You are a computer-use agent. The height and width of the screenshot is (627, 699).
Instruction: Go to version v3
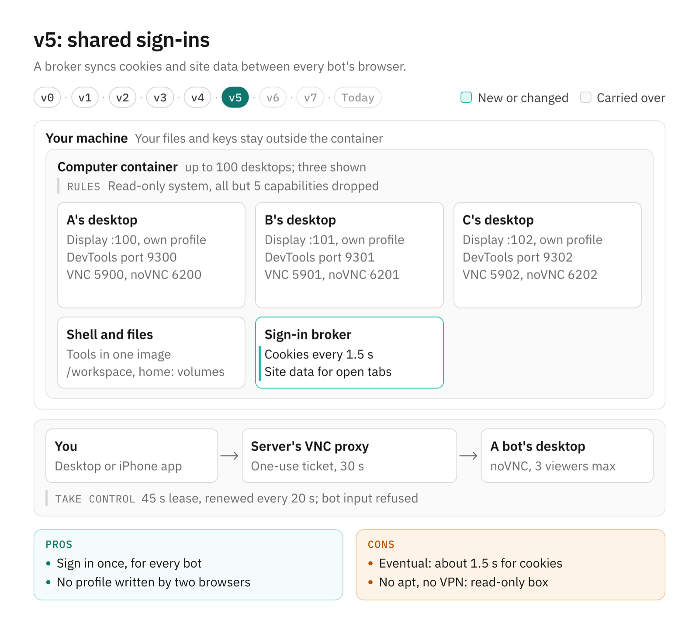point(160,97)
